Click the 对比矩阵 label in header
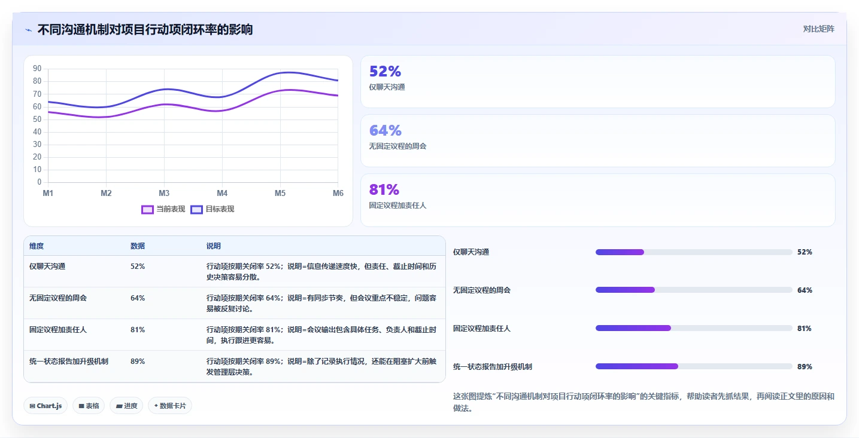This screenshot has width=859, height=438. click(x=818, y=29)
